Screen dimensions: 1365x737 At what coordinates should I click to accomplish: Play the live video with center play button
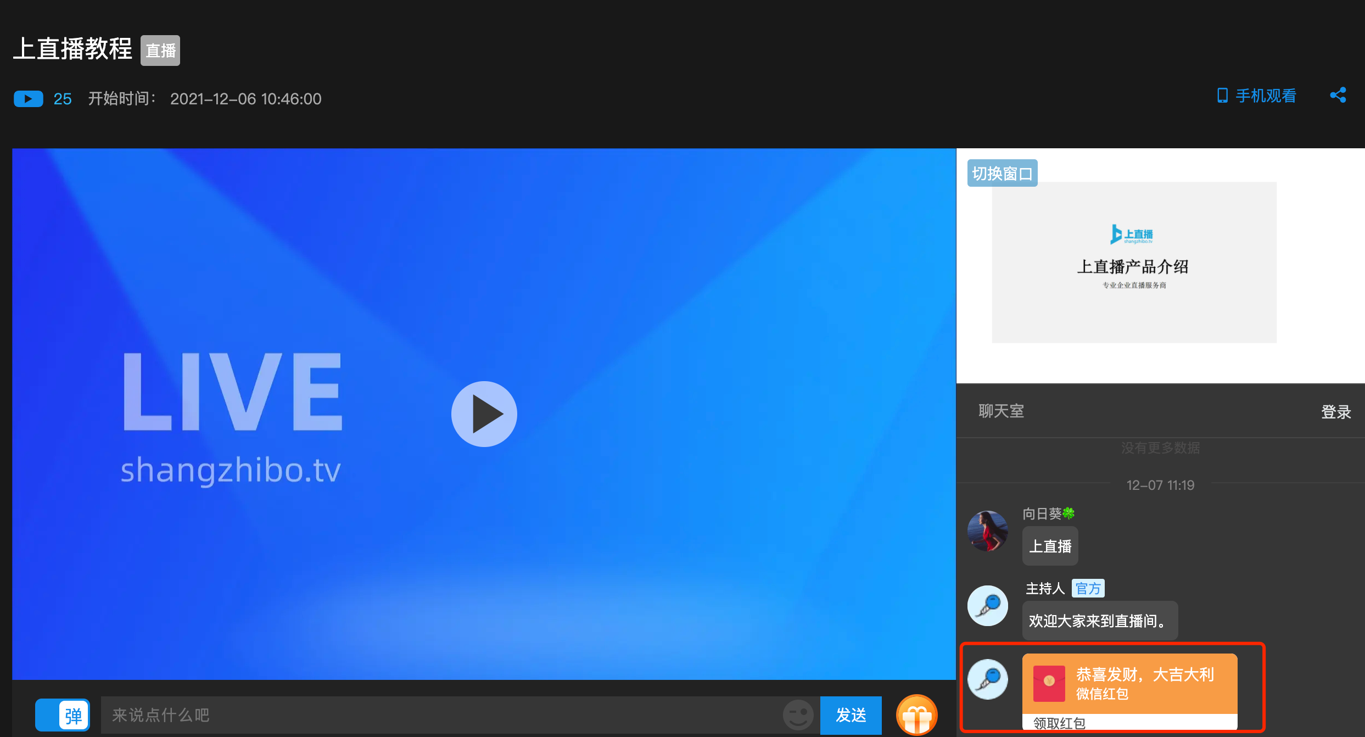[x=484, y=414]
